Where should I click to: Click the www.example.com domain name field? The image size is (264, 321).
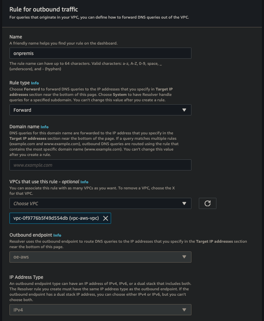pyautogui.click(x=100, y=165)
